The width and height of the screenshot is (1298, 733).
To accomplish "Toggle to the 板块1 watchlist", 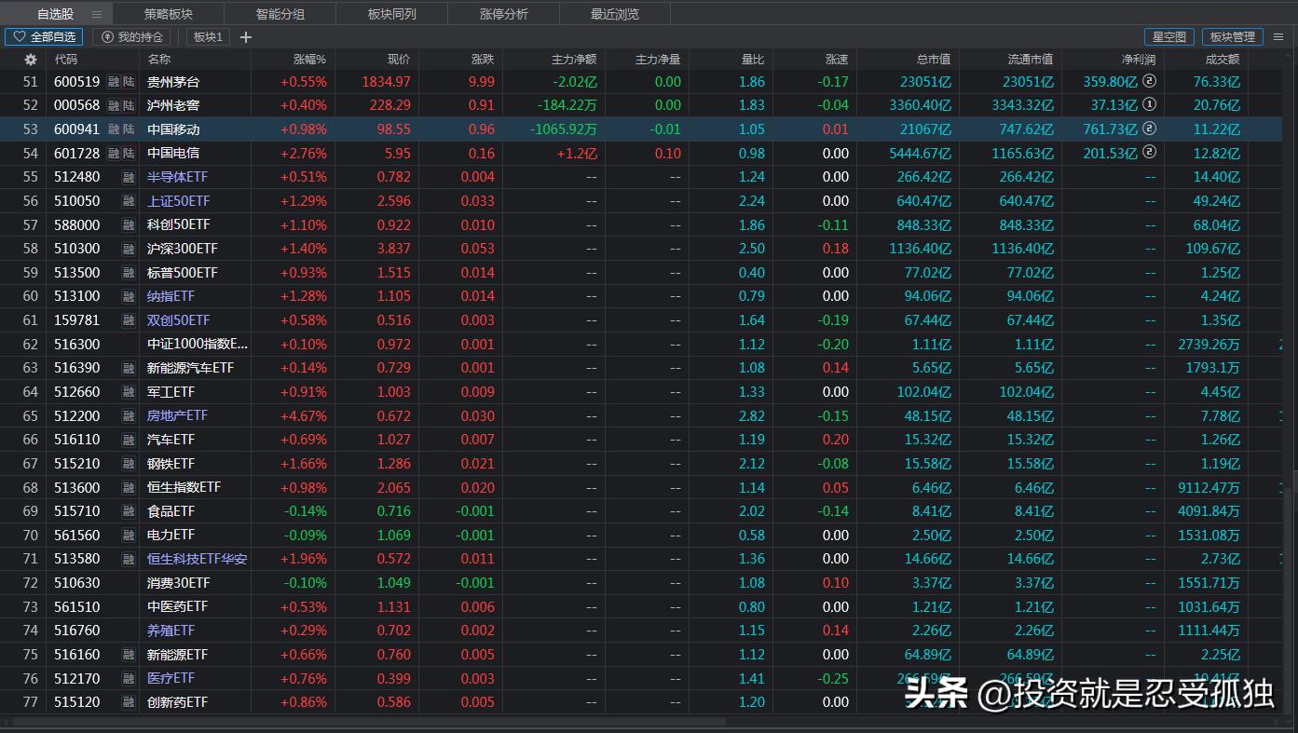I will [x=208, y=36].
